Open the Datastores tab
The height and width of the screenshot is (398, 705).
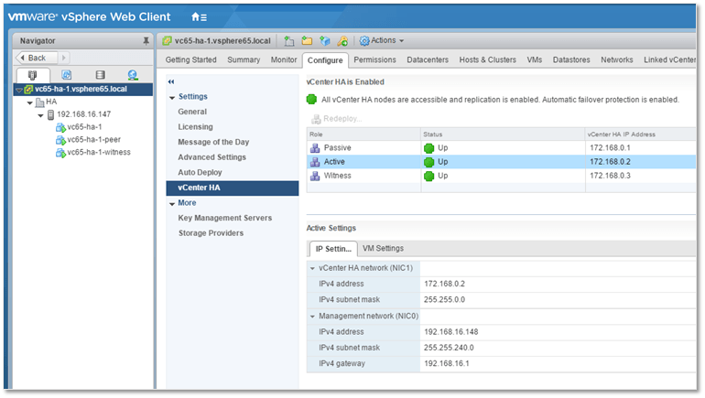pos(571,59)
